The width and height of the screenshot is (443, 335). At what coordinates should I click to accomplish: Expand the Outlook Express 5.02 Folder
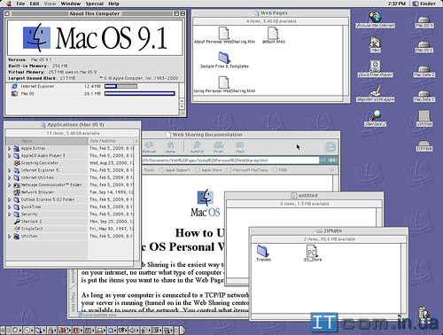coord(10,199)
